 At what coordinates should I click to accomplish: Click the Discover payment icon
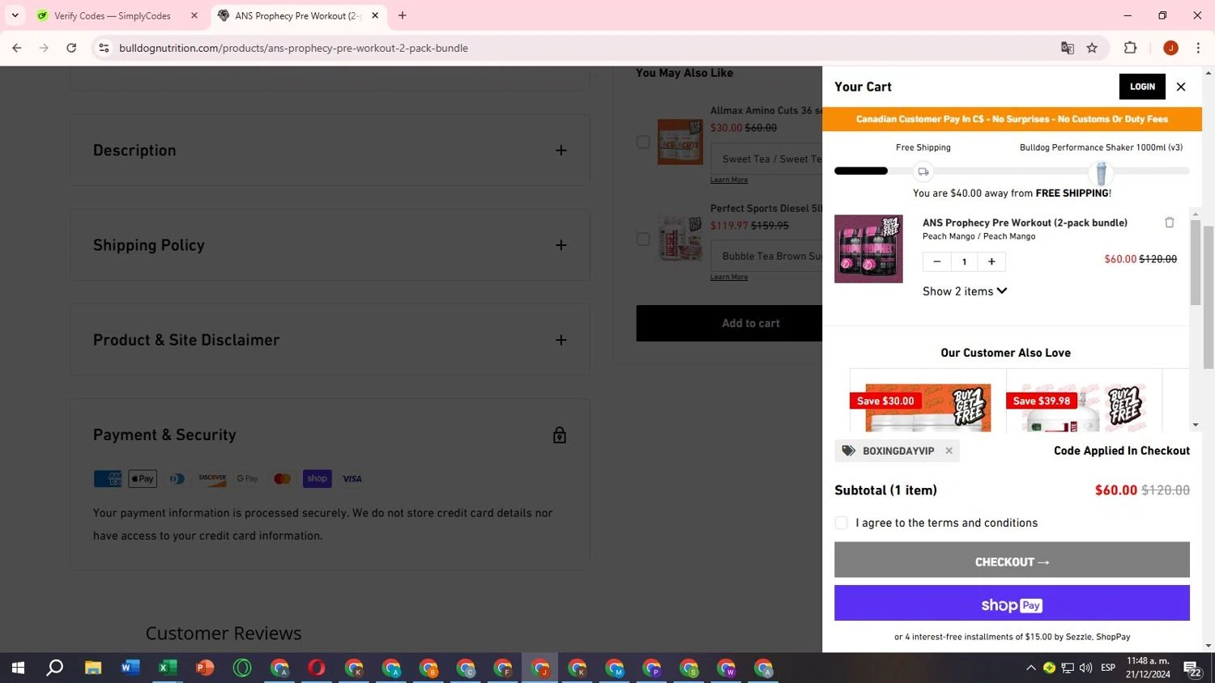(212, 479)
